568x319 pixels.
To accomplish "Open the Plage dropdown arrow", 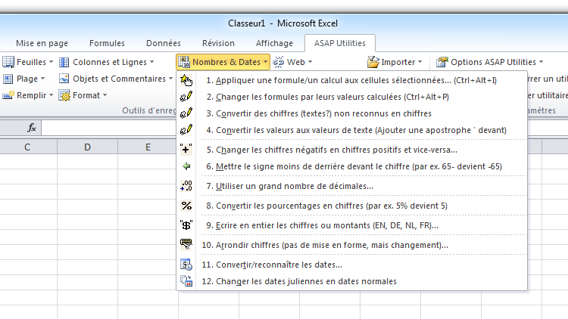I will click(x=42, y=79).
